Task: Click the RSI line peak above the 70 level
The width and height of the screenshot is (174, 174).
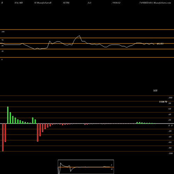Action: (x=79, y=36)
